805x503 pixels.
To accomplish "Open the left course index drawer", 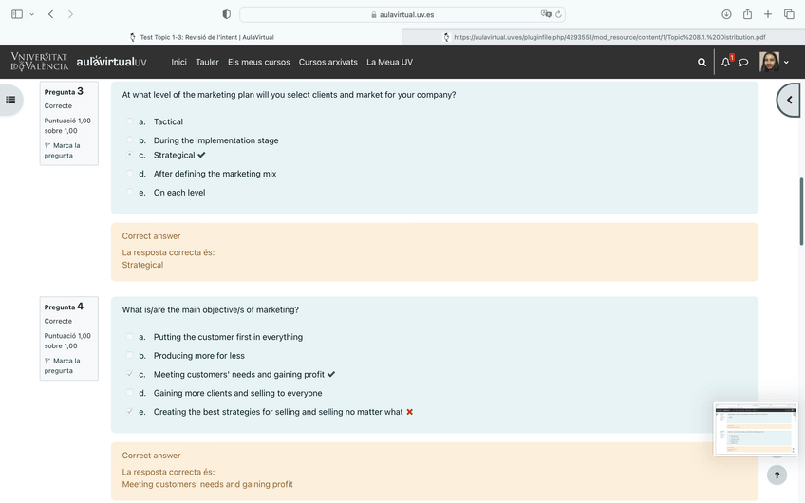I will (11, 100).
